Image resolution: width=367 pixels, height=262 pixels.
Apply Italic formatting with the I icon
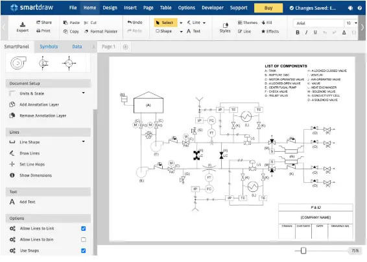point(307,32)
